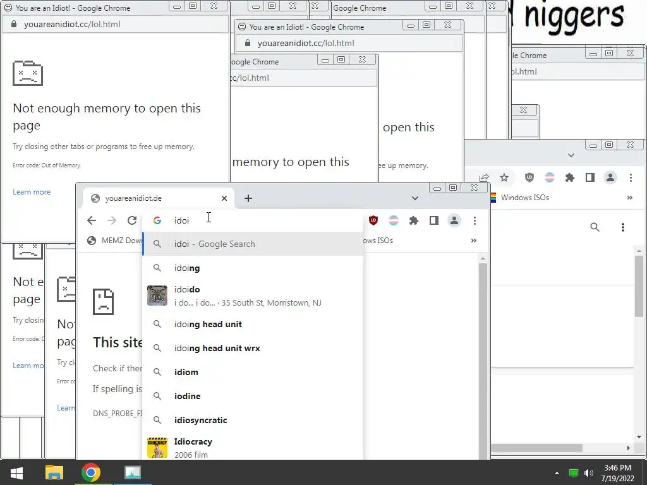
Task: Click the Chrome taskbar icon
Action: (x=91, y=472)
